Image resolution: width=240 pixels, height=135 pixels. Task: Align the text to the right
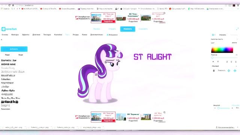click(236, 61)
